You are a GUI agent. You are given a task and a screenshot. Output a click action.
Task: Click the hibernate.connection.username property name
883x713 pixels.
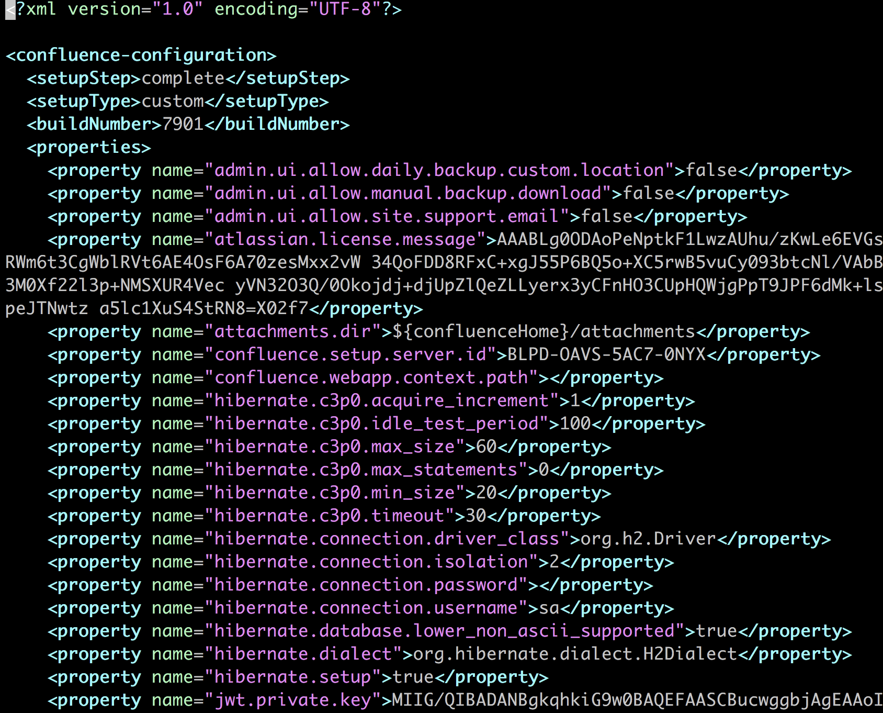point(366,608)
